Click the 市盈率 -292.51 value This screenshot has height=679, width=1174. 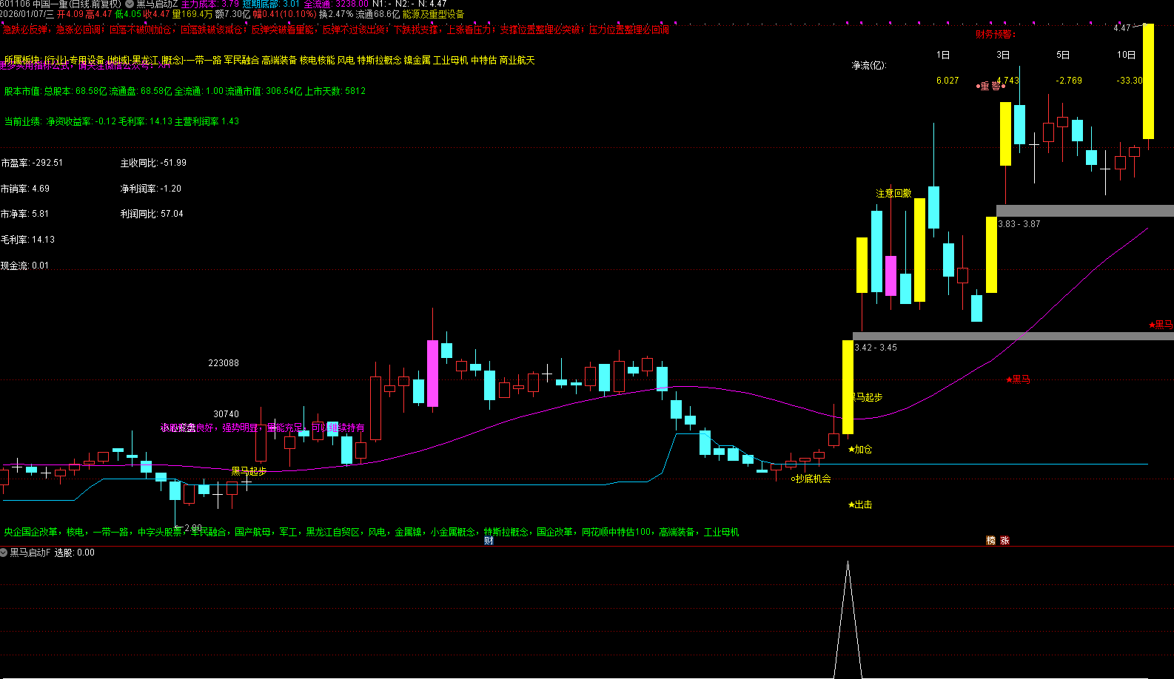(32, 163)
